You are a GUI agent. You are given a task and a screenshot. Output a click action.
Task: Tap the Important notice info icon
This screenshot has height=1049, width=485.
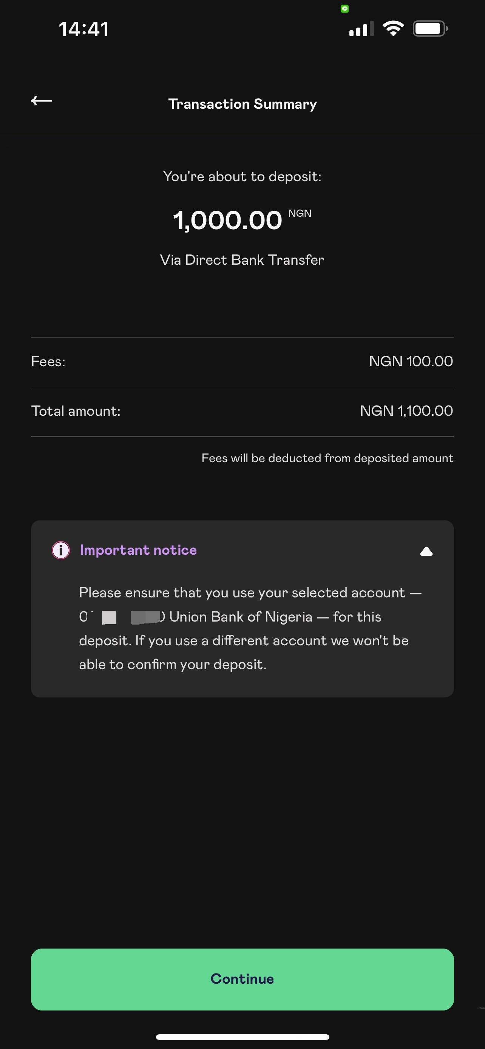[x=61, y=551]
